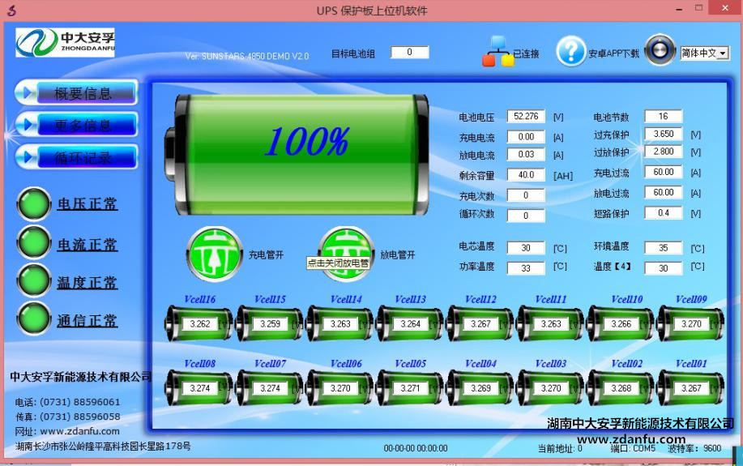Click the large 100% battery gauge
743x466 pixels.
[x=297, y=154]
